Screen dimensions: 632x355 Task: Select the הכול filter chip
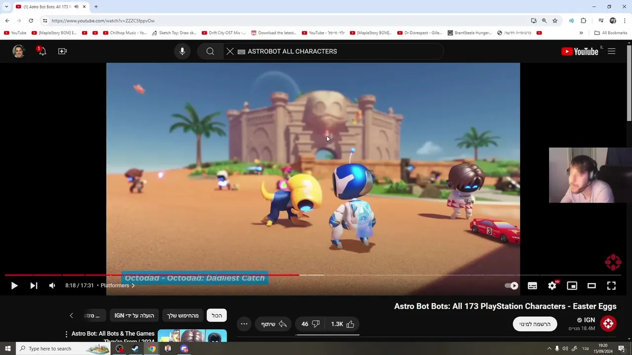point(217,316)
